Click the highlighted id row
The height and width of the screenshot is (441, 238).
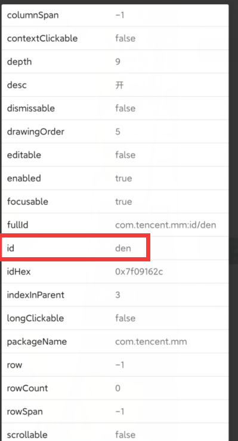tap(75, 248)
